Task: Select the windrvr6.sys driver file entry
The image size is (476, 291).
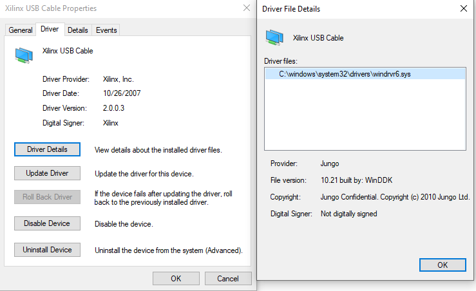Action: 345,74
